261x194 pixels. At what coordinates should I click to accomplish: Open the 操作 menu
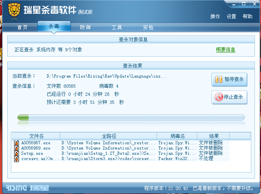tap(215, 16)
